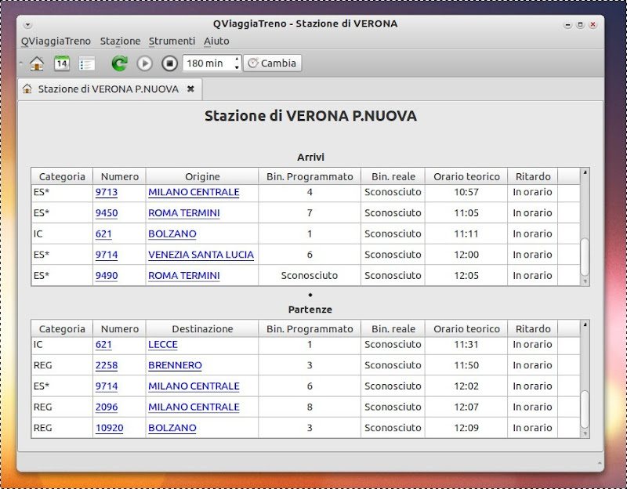Open LECCE destination link
The width and height of the screenshot is (627, 489).
click(x=163, y=344)
